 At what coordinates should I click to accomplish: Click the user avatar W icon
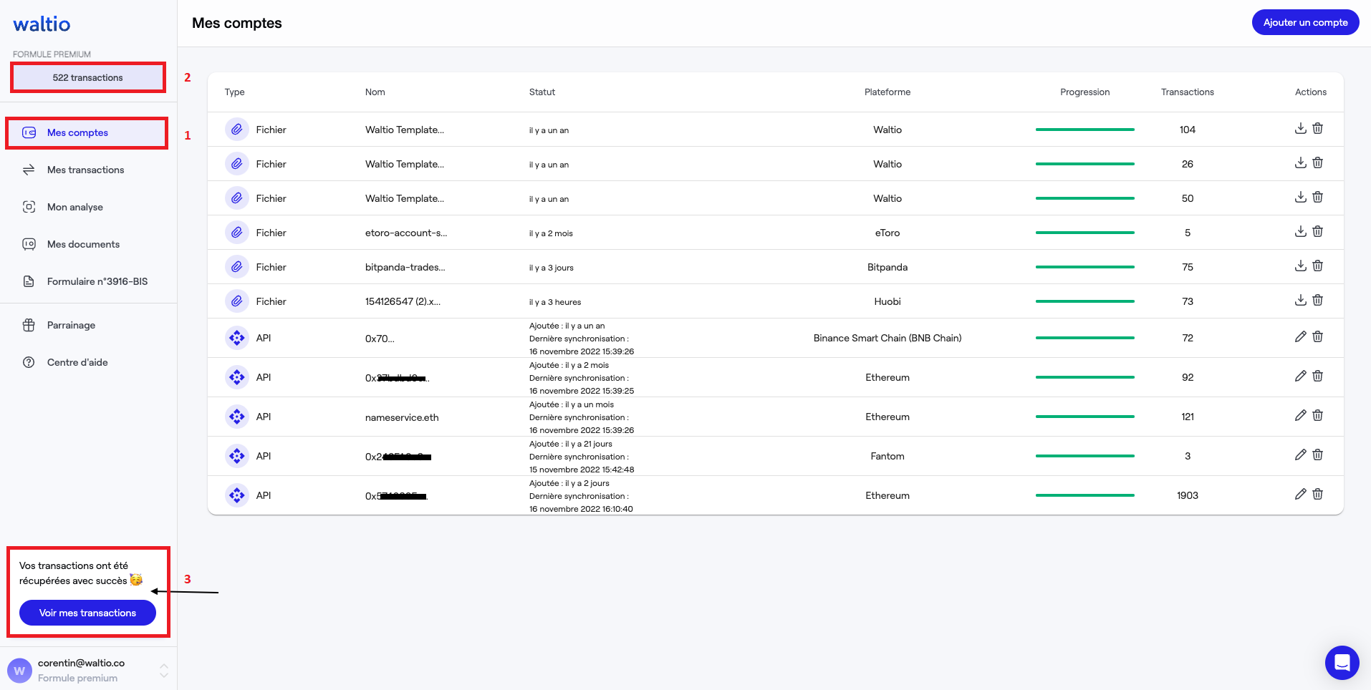click(x=19, y=671)
